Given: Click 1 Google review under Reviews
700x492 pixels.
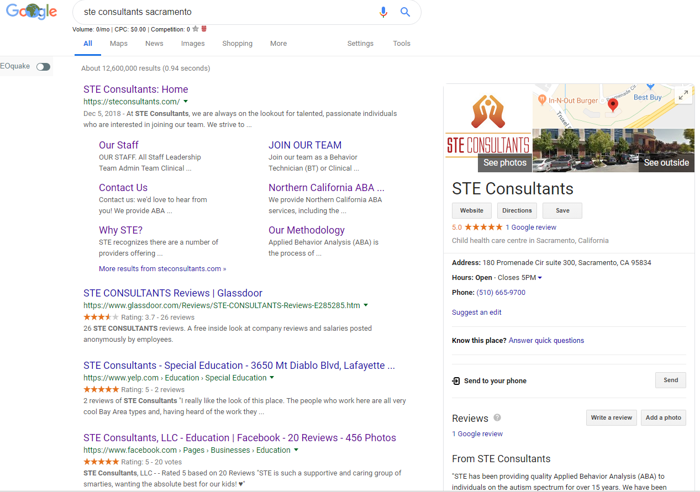Looking at the screenshot, I should point(477,434).
